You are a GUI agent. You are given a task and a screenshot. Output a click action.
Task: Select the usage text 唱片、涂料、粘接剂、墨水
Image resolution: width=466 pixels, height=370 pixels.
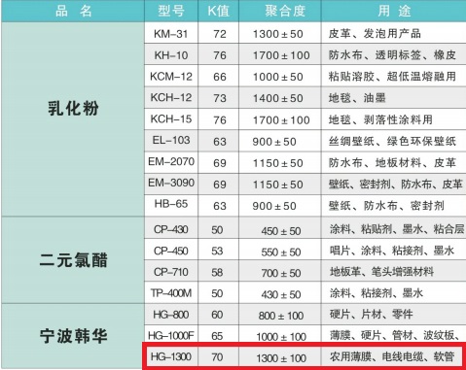coord(392,251)
